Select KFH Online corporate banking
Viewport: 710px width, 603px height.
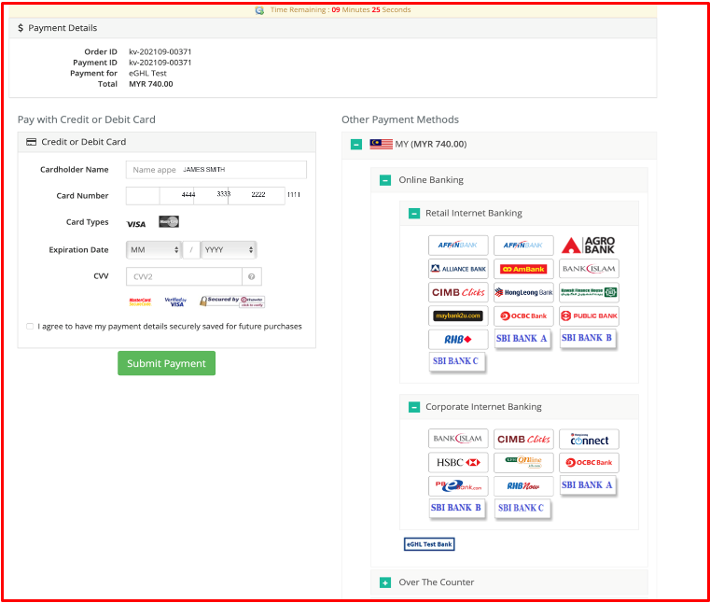click(523, 463)
